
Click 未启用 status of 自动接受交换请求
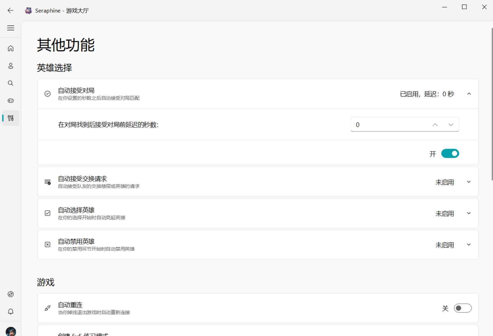(445, 182)
